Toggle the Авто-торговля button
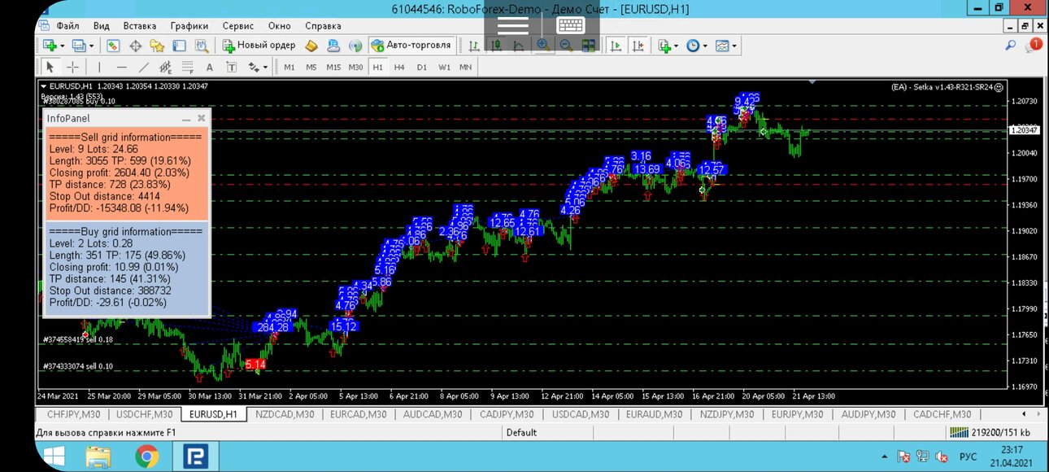1049x472 pixels. coord(411,46)
